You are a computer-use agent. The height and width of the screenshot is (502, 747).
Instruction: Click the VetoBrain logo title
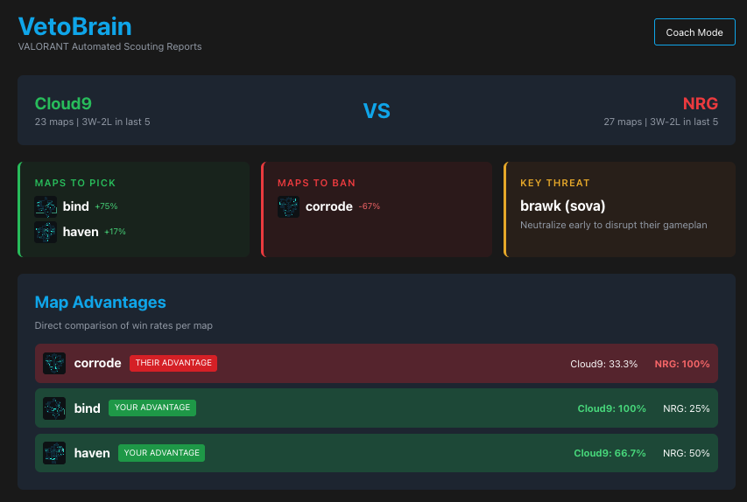tap(74, 26)
